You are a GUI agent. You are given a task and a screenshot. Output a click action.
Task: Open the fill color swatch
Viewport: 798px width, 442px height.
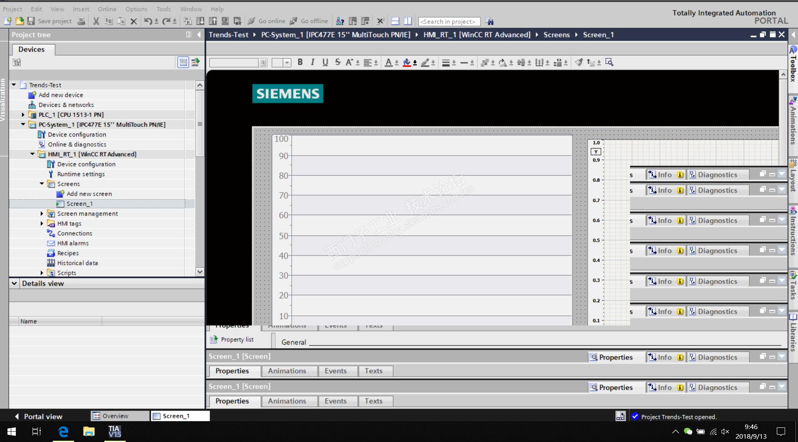[407, 62]
